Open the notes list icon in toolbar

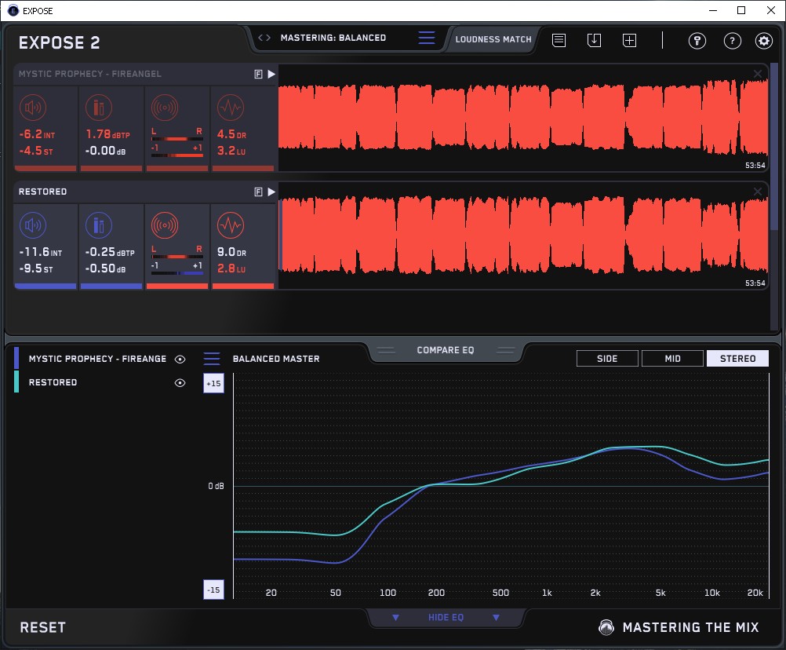tap(559, 40)
